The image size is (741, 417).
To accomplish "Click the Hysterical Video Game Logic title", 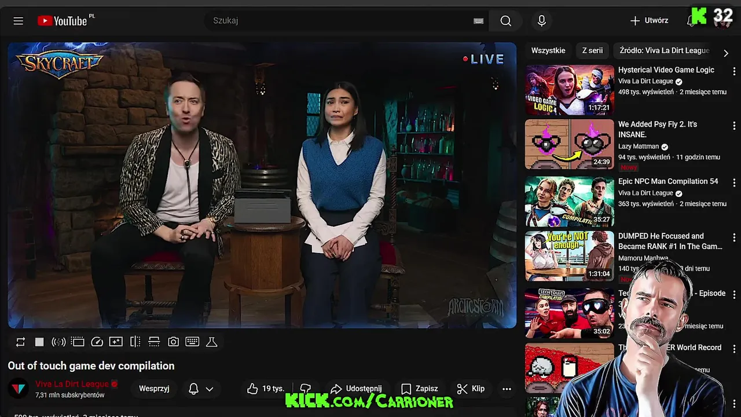I will [x=666, y=70].
